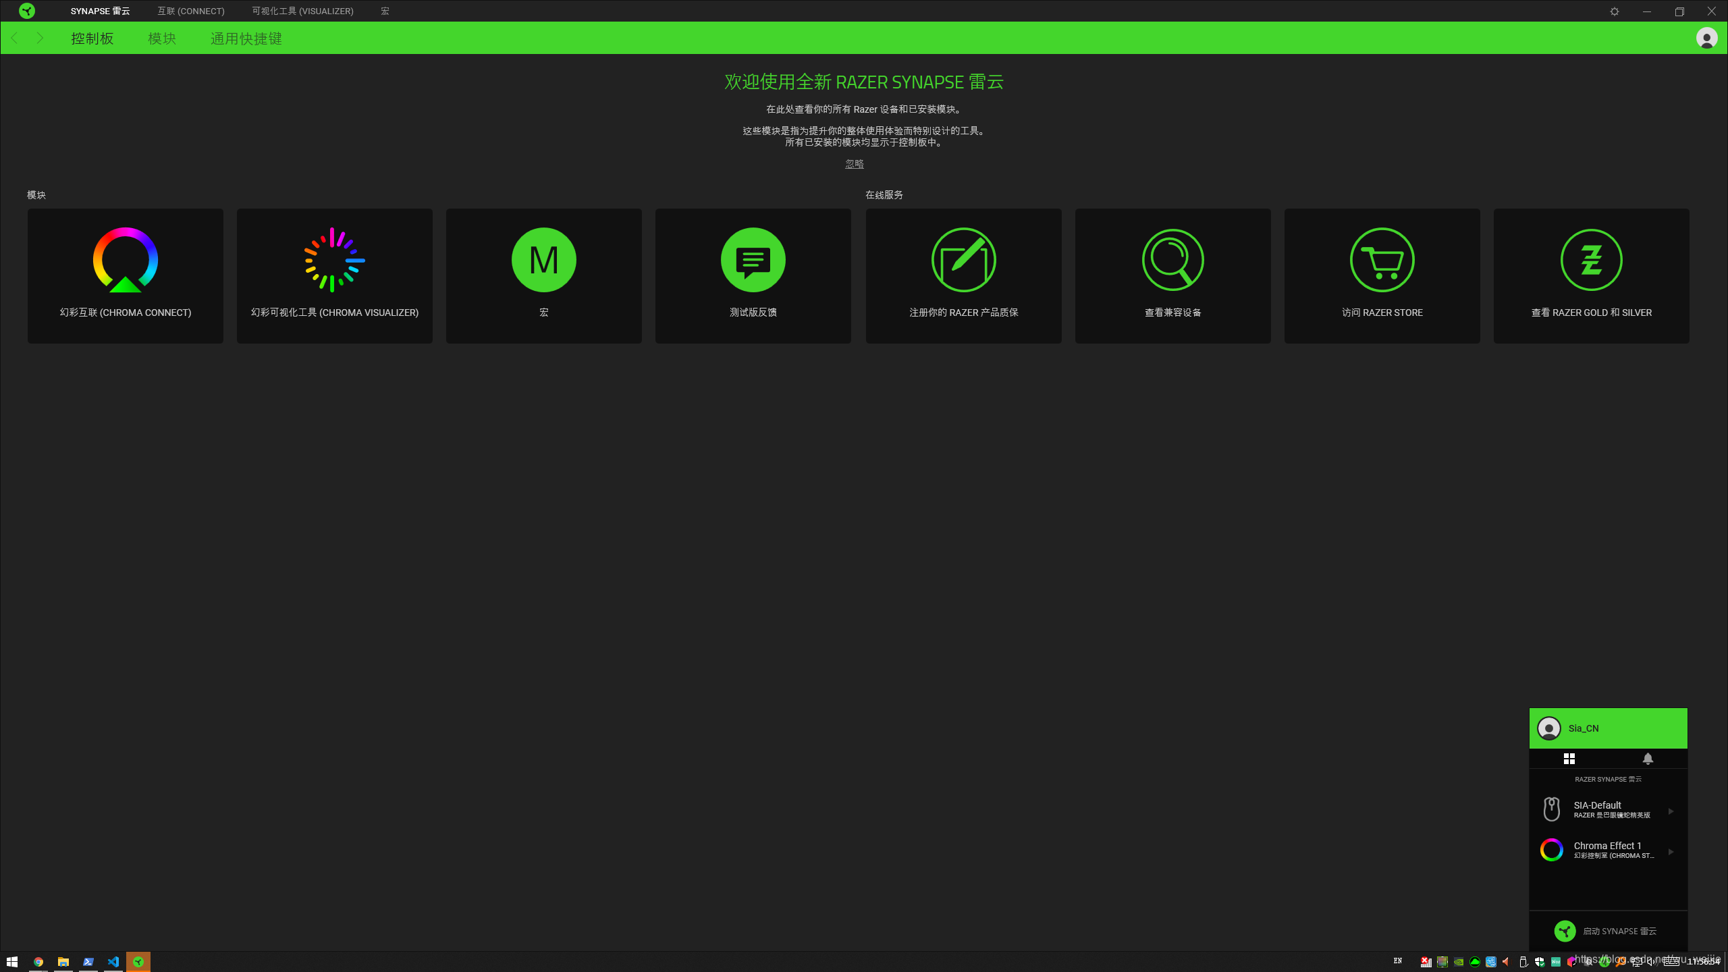
Task: Select the 通用快捷键 global shortcuts sub-tab
Action: pyautogui.click(x=246, y=38)
